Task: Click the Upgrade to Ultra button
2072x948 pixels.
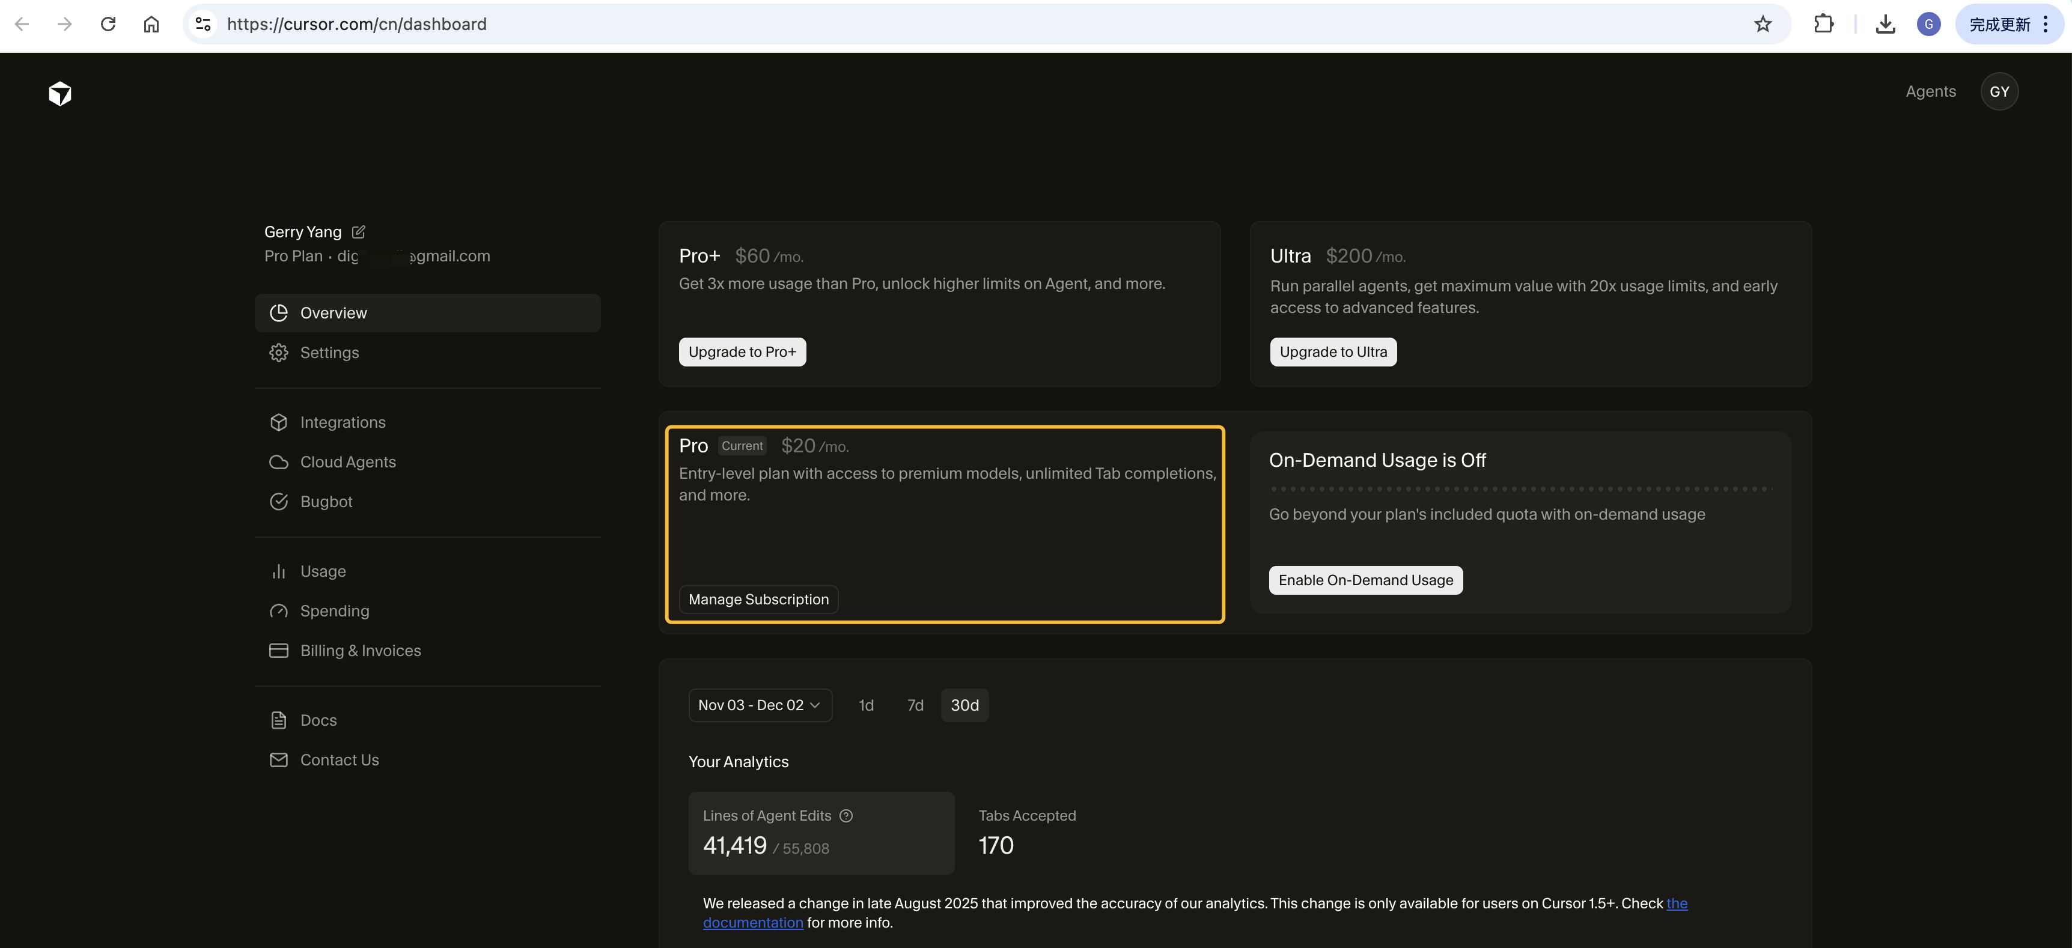Action: pos(1332,351)
